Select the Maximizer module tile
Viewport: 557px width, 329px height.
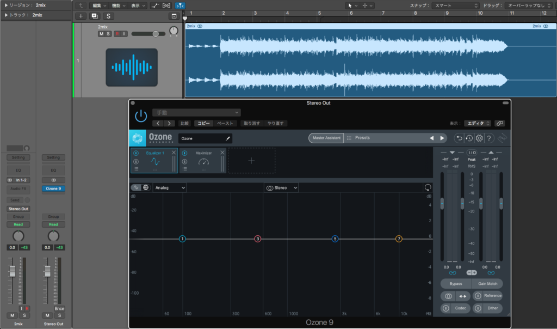pyautogui.click(x=203, y=161)
